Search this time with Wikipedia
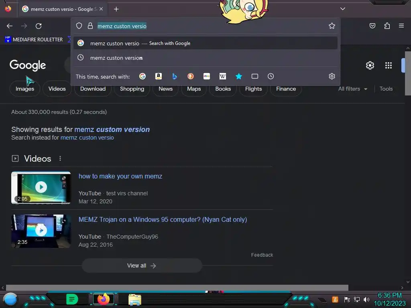Screen dimensions: 411x308 pyautogui.click(x=222, y=76)
